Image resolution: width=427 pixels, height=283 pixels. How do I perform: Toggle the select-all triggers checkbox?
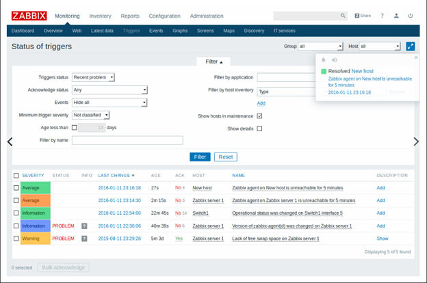(x=16, y=176)
